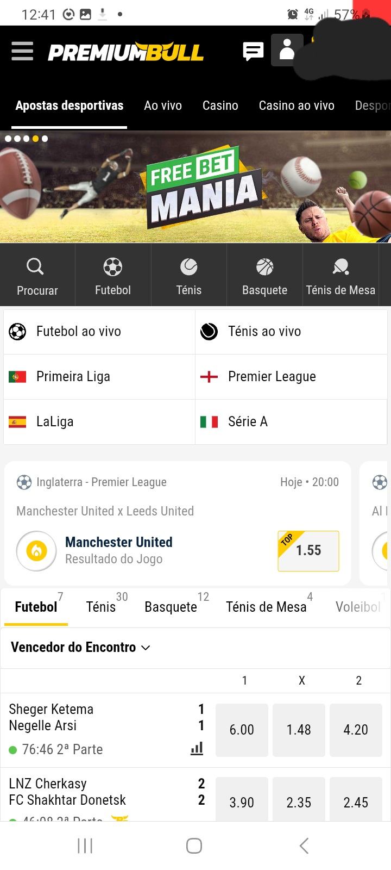The width and height of the screenshot is (391, 870).
Task: Open the hamburger menu
Action: pos(22,51)
